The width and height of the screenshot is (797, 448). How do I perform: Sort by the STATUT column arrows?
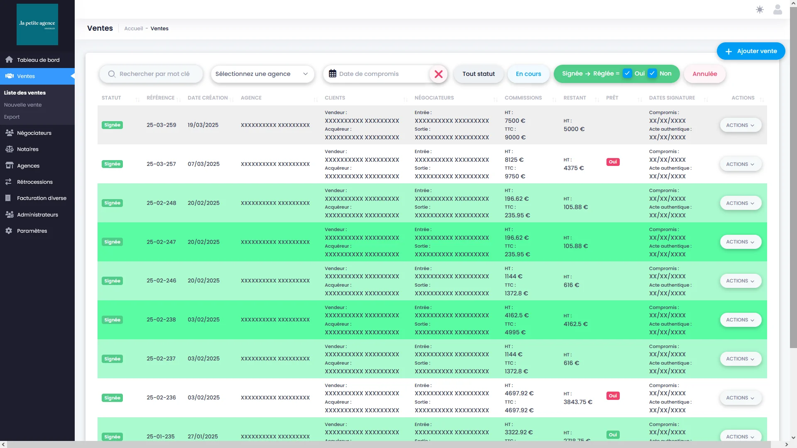click(x=137, y=99)
